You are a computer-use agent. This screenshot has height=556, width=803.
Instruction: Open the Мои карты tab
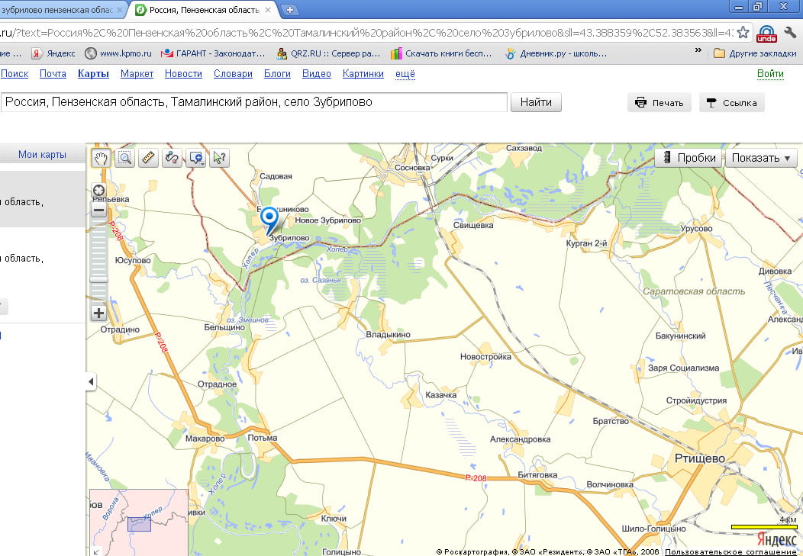[42, 155]
